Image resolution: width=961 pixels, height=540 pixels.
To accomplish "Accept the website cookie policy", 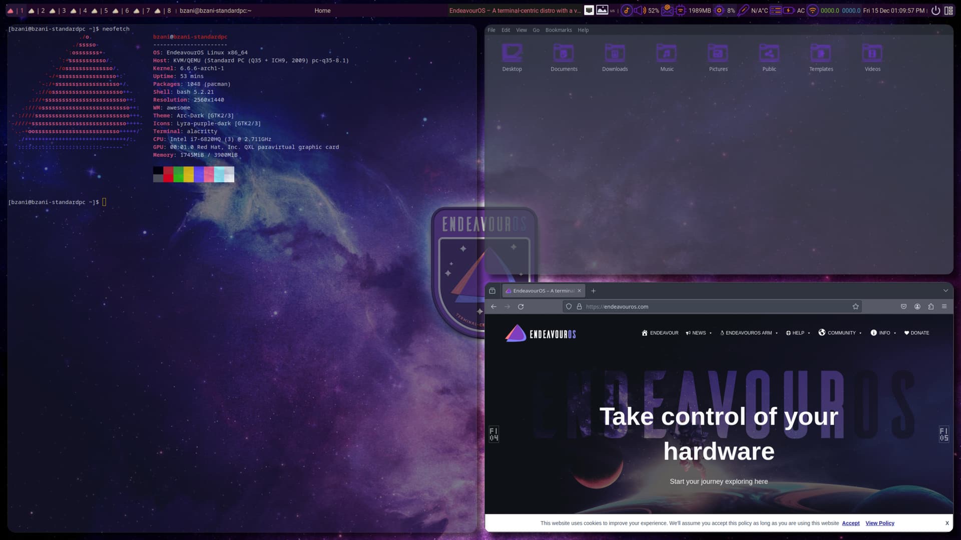I will (x=850, y=523).
